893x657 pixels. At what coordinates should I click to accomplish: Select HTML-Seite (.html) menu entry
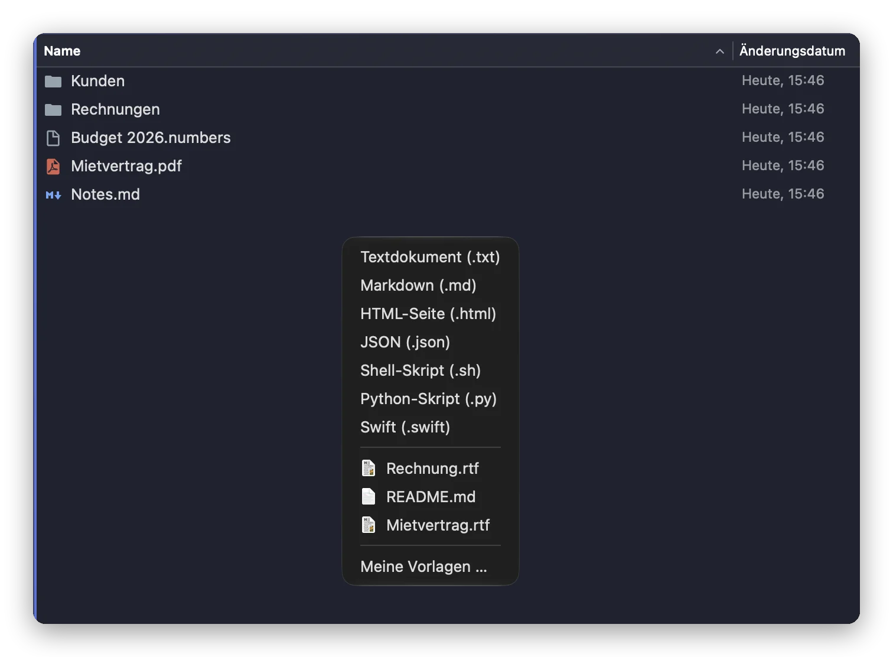click(x=430, y=314)
